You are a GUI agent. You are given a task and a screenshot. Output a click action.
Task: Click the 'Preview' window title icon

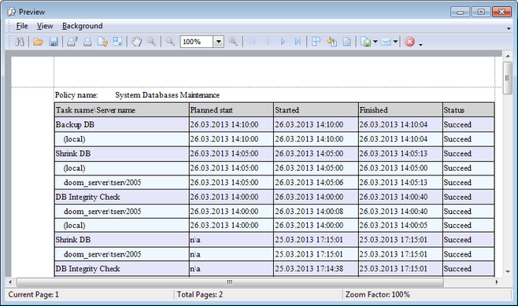point(12,12)
